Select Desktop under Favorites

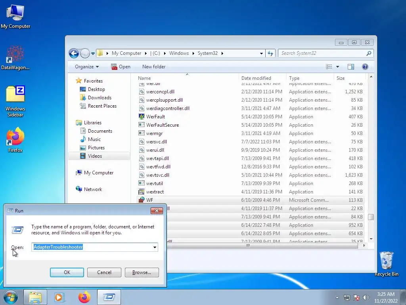(x=96, y=89)
